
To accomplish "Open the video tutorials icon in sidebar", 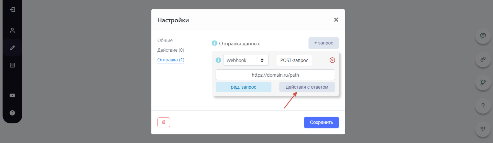I will coord(12,95).
